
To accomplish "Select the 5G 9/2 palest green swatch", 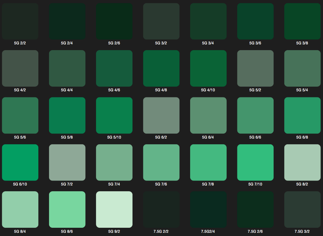I will (114, 209).
